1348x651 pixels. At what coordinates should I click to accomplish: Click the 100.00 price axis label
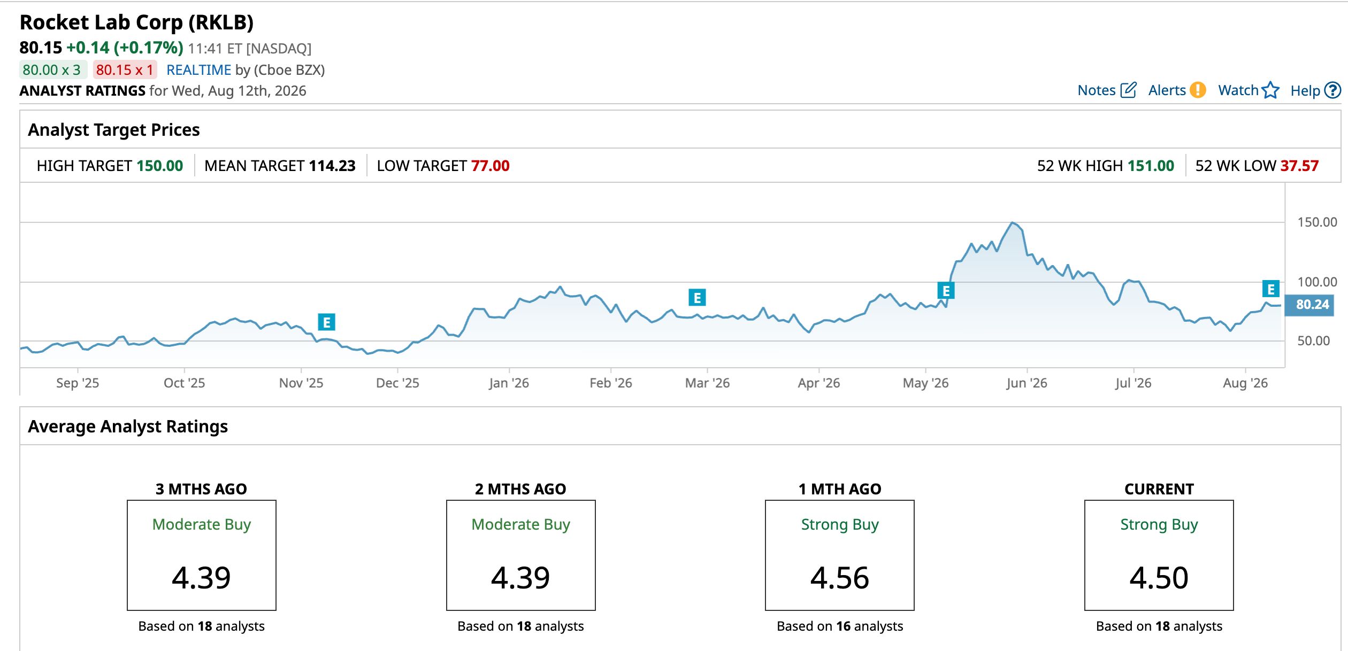point(1317,282)
